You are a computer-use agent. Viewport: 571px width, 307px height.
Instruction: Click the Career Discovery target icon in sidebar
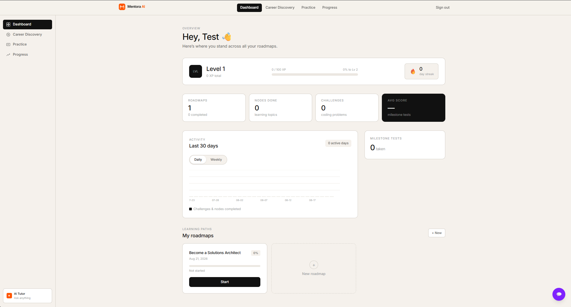point(8,35)
